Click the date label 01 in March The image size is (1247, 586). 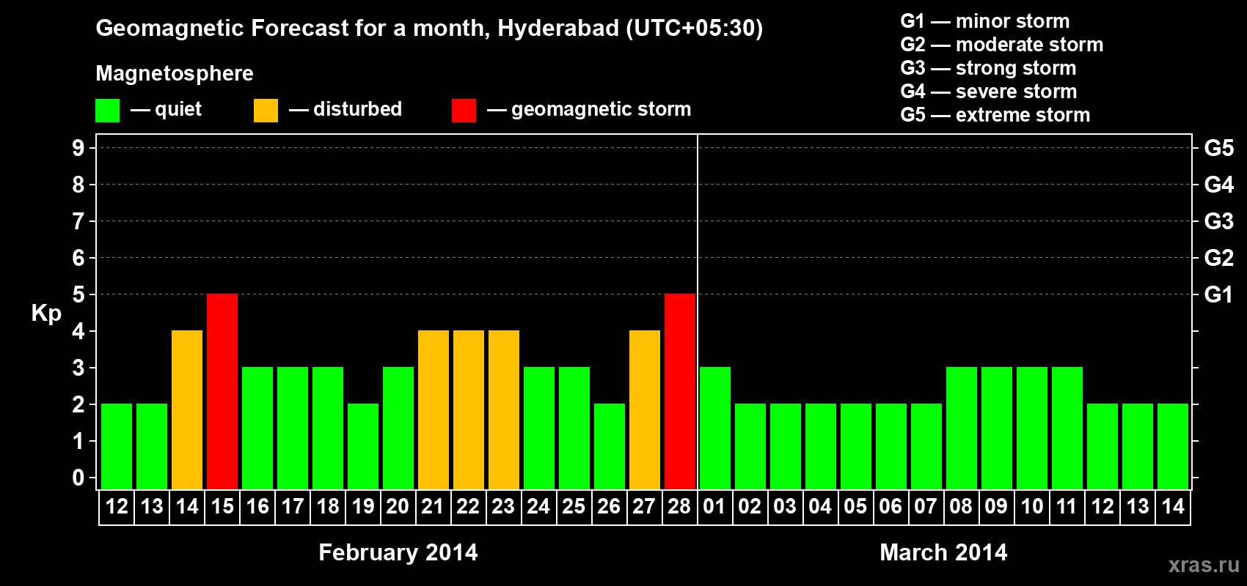714,507
